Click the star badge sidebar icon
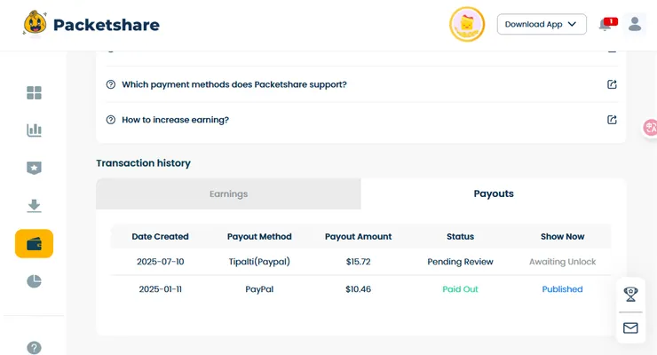Image resolution: width=657 pixels, height=355 pixels. [34, 168]
